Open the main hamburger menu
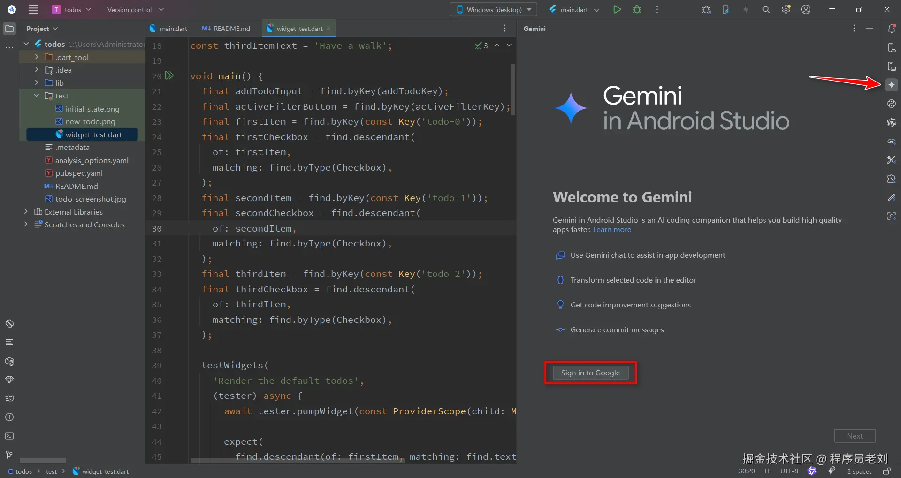The width and height of the screenshot is (901, 478). [33, 9]
